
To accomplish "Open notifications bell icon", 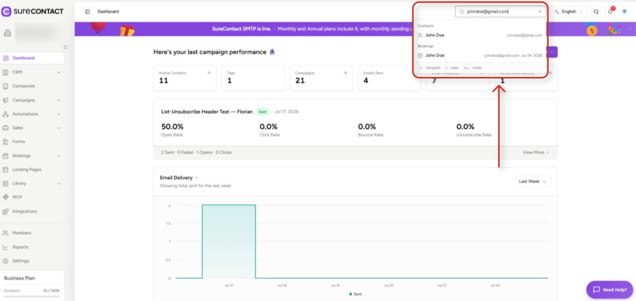I will coord(610,11).
